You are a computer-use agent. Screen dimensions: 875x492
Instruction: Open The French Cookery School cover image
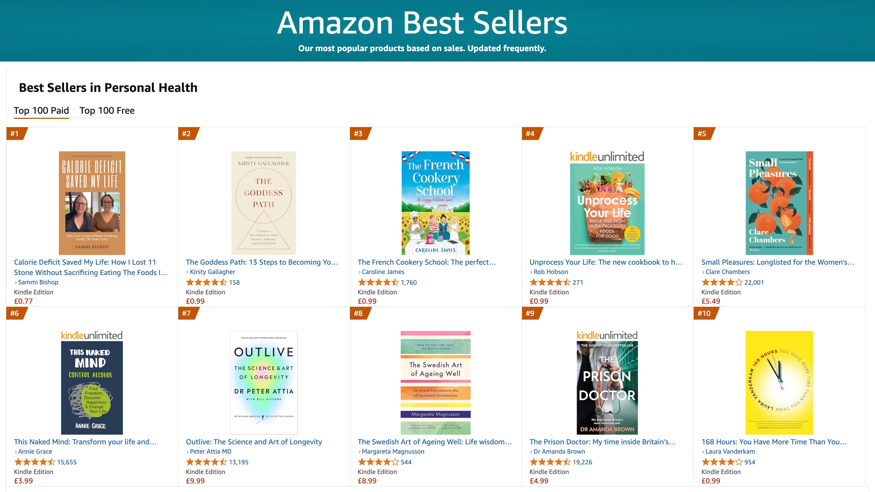[x=435, y=203]
